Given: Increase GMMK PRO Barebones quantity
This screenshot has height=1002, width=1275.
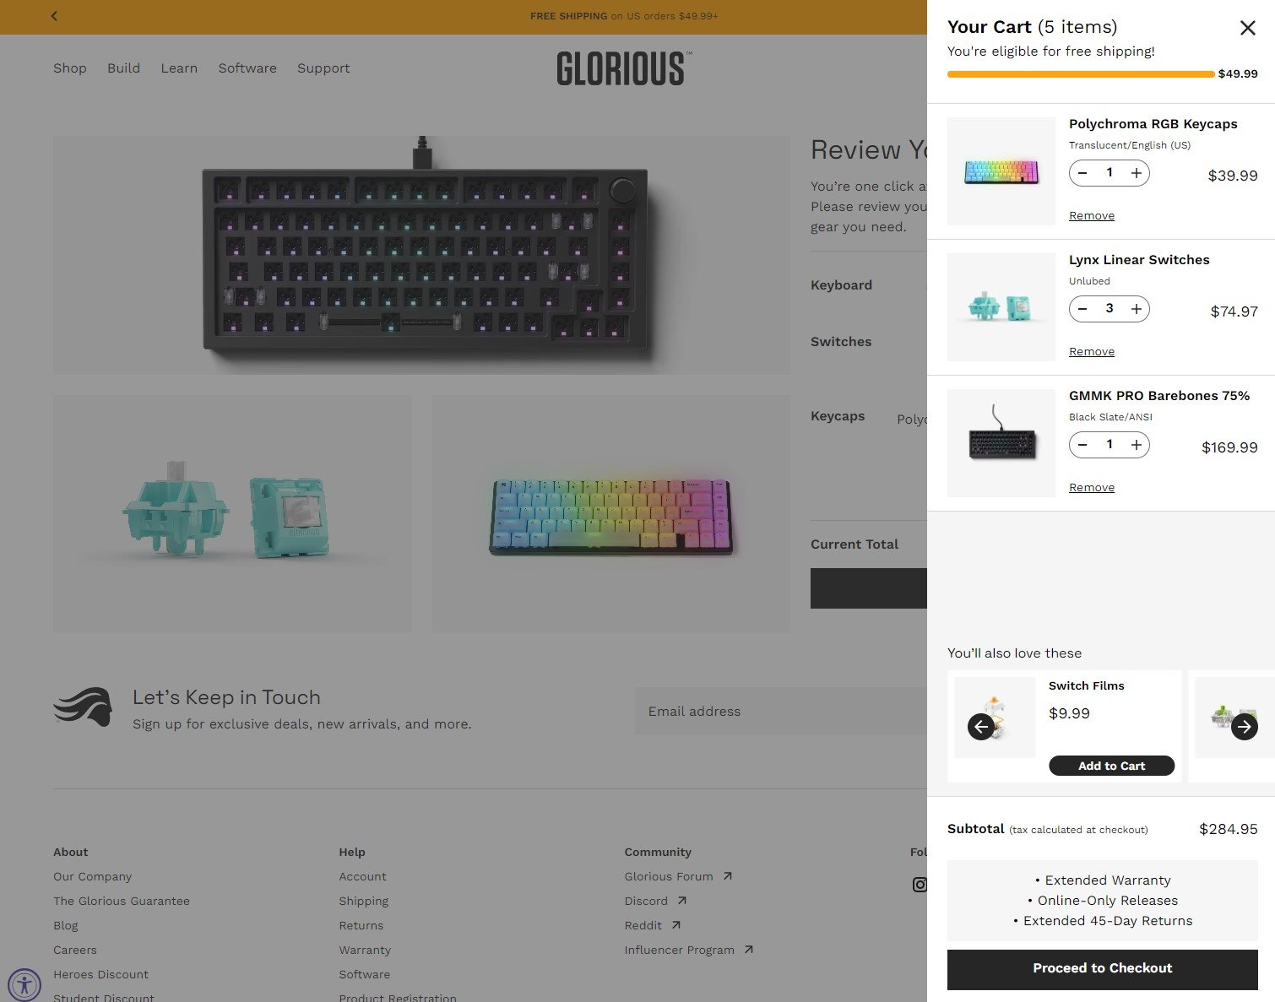Looking at the screenshot, I should coord(1137,445).
